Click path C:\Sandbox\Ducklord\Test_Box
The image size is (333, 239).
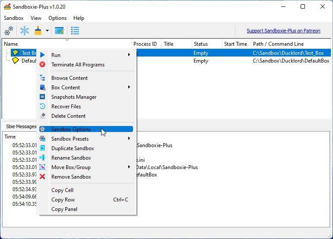click(288, 53)
